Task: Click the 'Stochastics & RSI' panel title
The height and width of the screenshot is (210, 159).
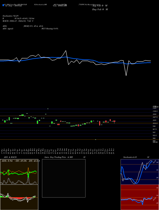Action: 136,157
